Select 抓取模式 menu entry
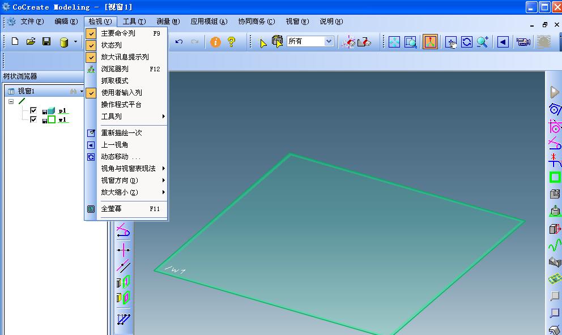The image size is (562, 335). click(x=126, y=80)
